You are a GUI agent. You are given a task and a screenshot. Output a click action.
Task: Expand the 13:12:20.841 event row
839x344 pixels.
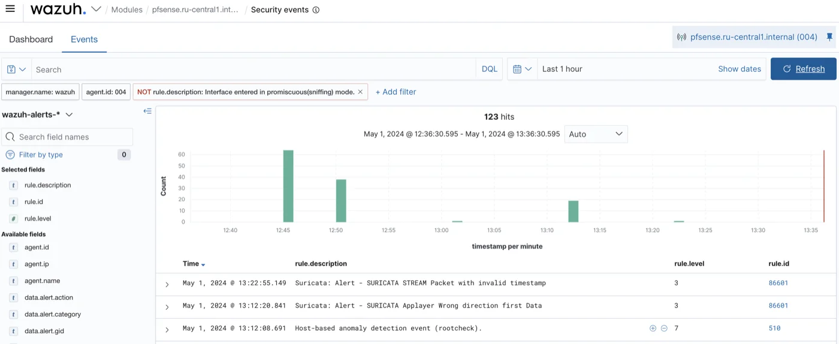point(167,307)
